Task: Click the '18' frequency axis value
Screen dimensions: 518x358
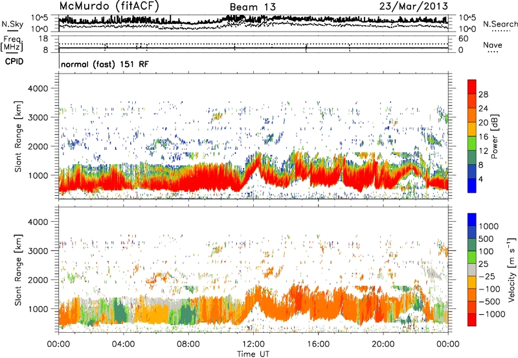Action: [x=43, y=39]
